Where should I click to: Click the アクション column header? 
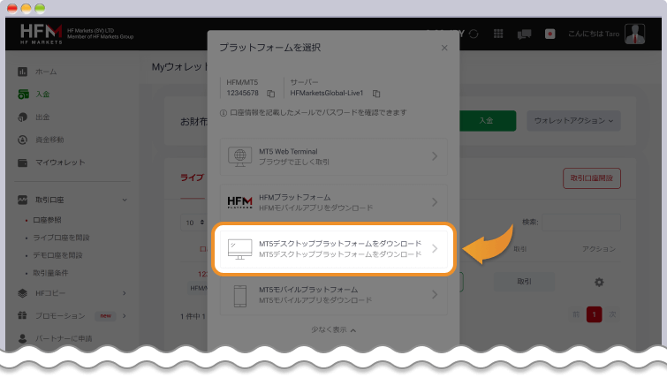coord(599,249)
